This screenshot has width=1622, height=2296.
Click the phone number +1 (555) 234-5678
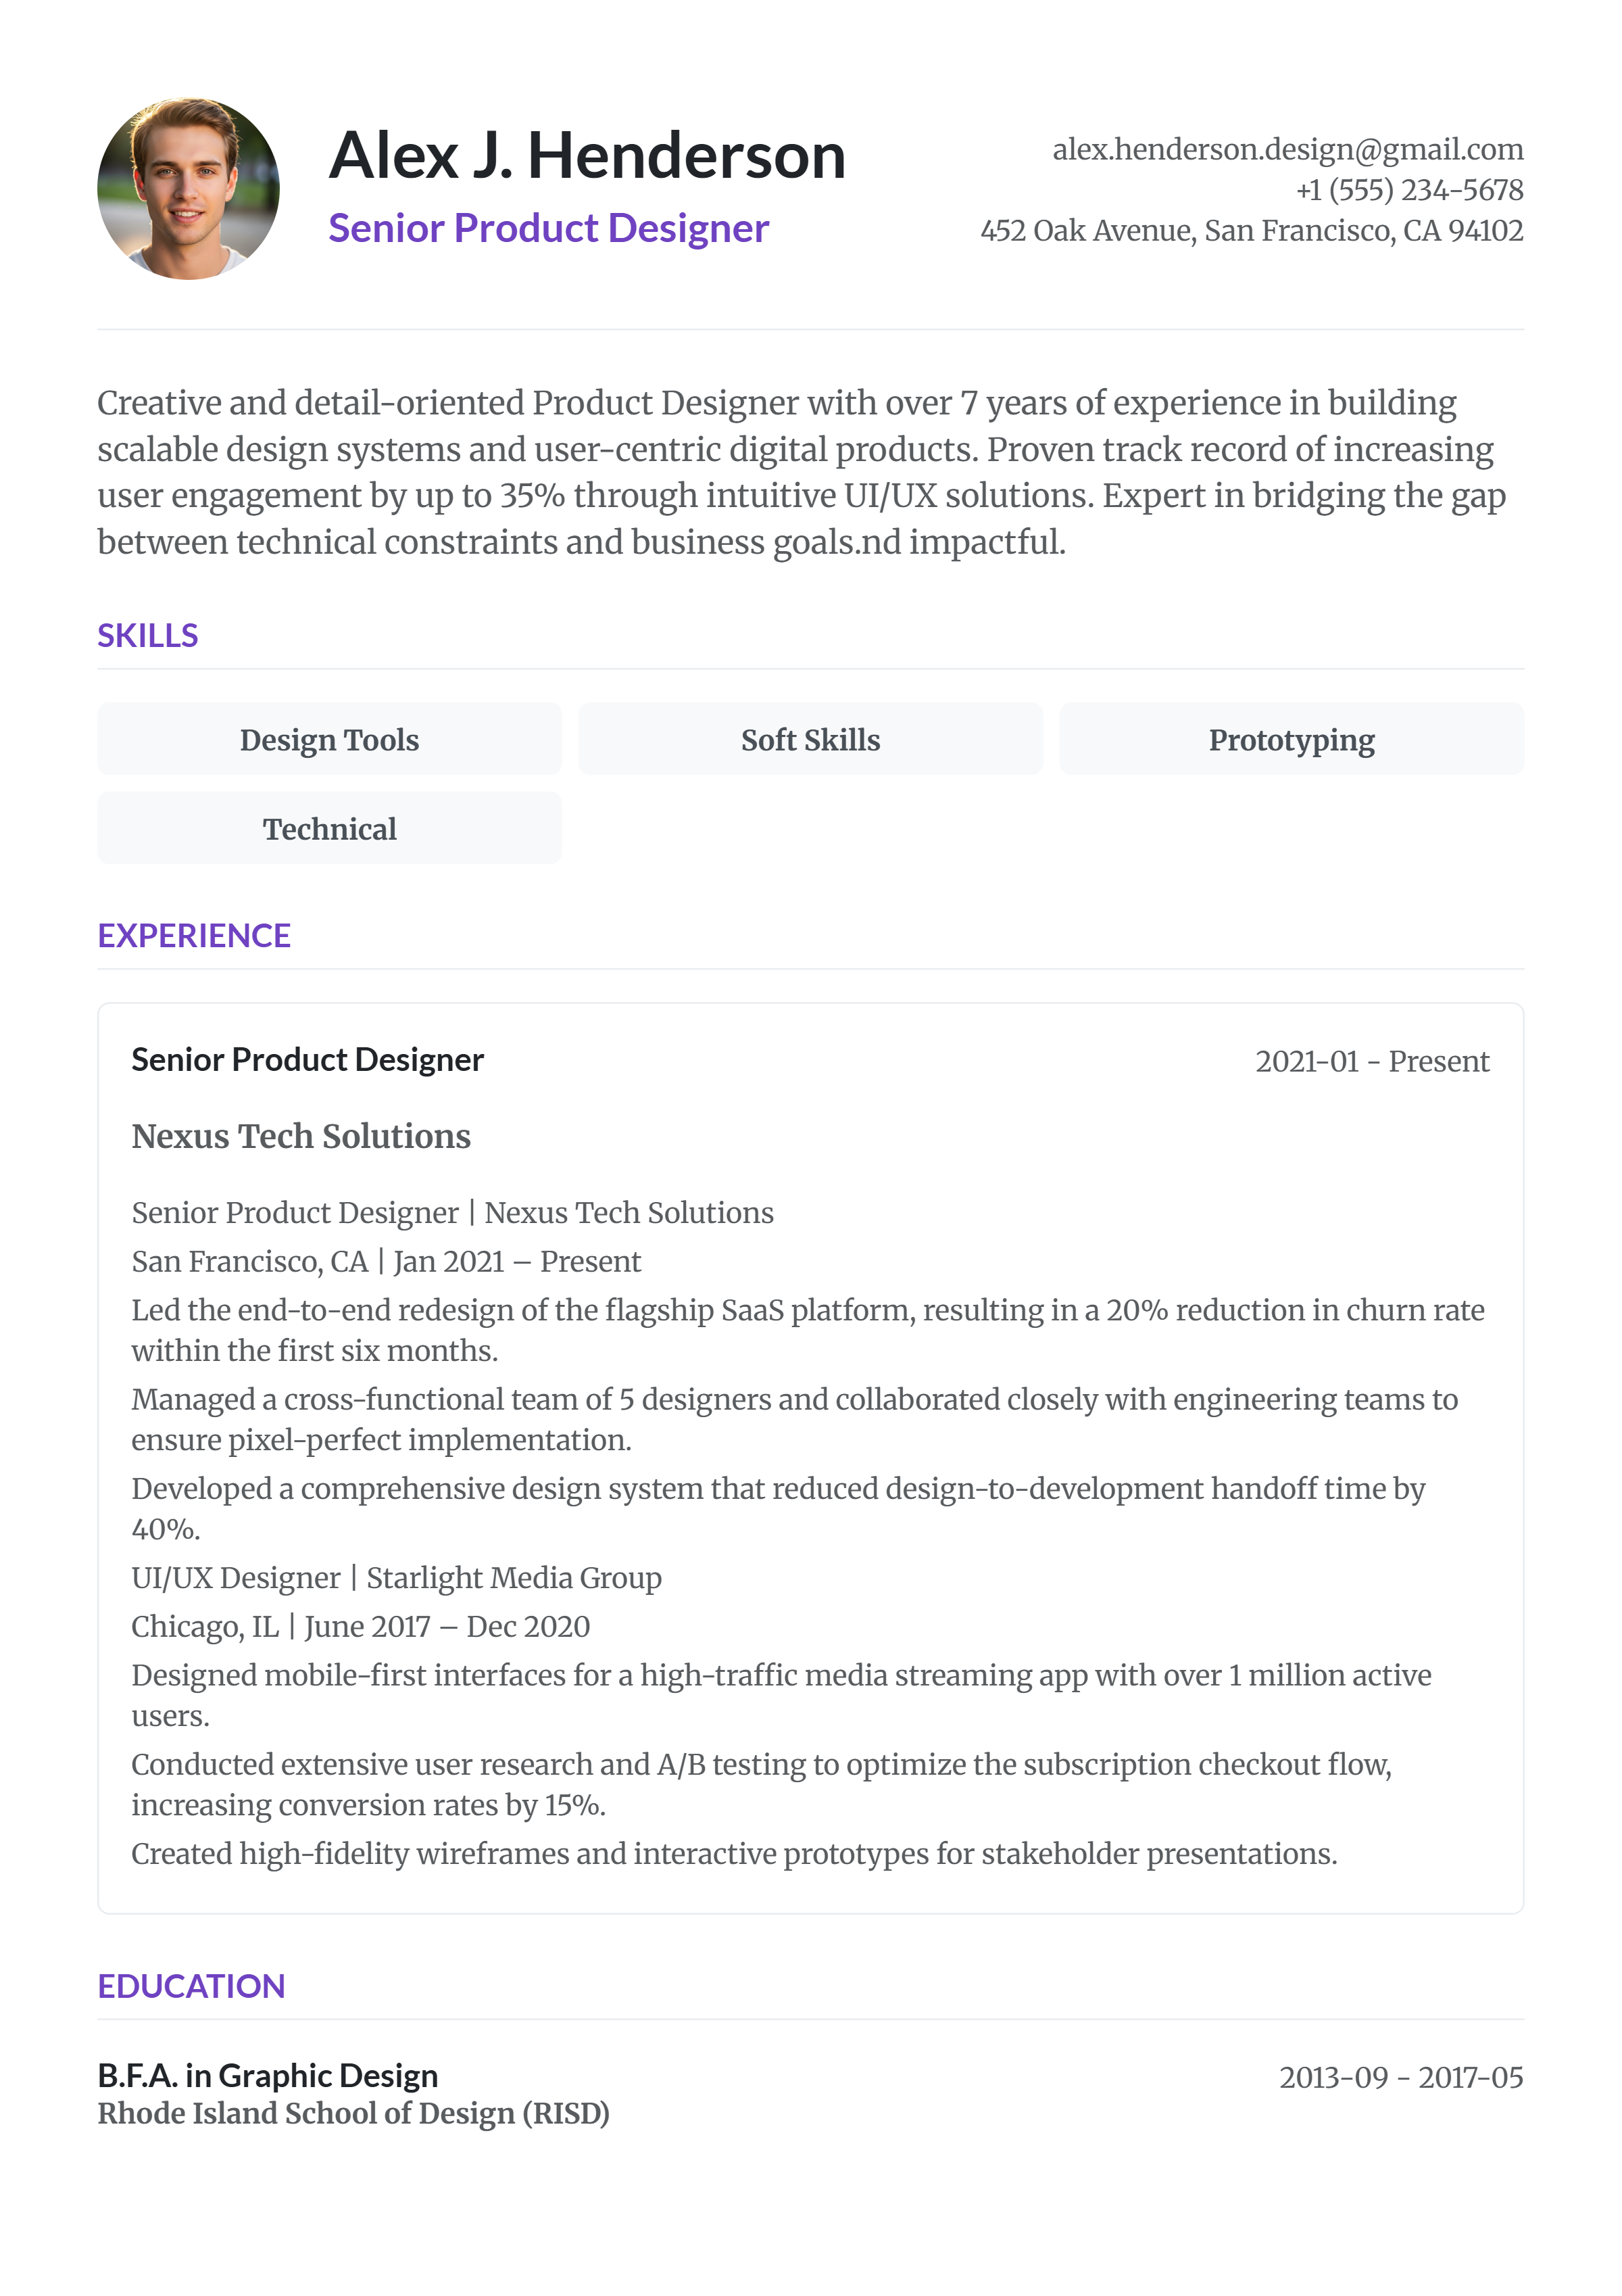pyautogui.click(x=1409, y=190)
